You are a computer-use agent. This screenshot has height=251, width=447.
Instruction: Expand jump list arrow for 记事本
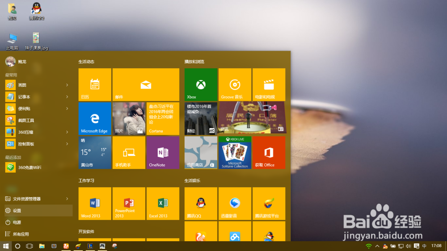point(67,97)
